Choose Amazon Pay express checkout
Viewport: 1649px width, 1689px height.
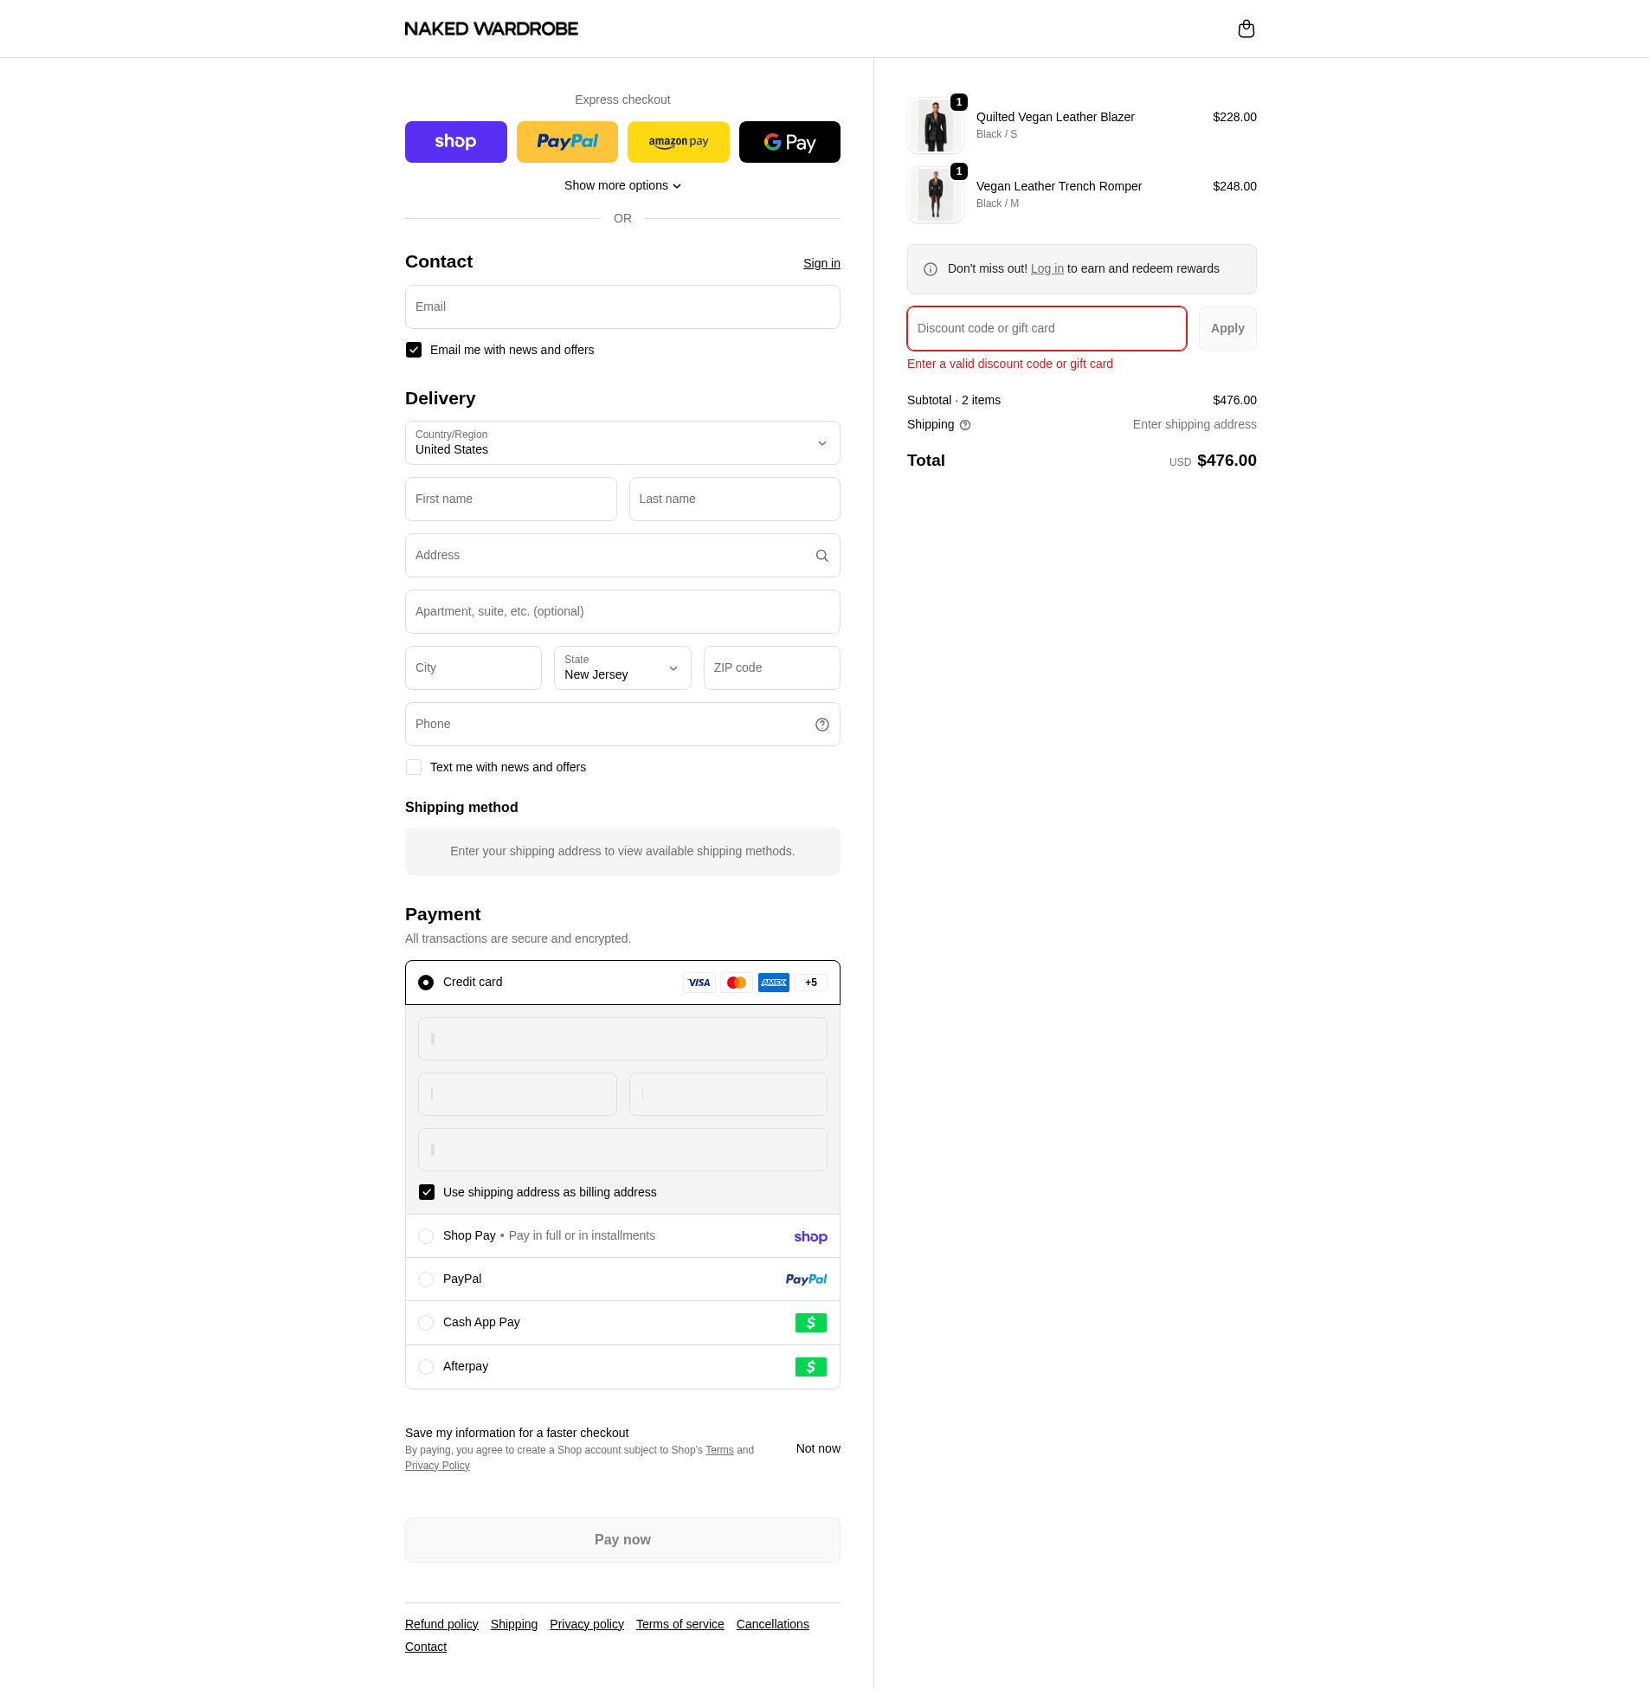click(x=678, y=141)
